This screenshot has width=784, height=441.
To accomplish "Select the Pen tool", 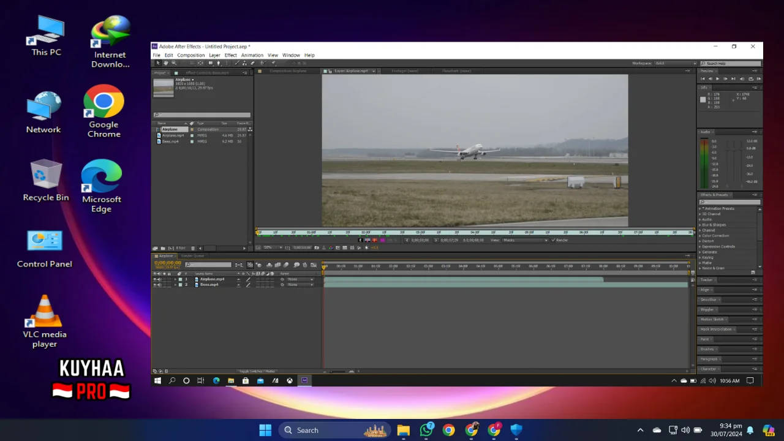I will (219, 62).
